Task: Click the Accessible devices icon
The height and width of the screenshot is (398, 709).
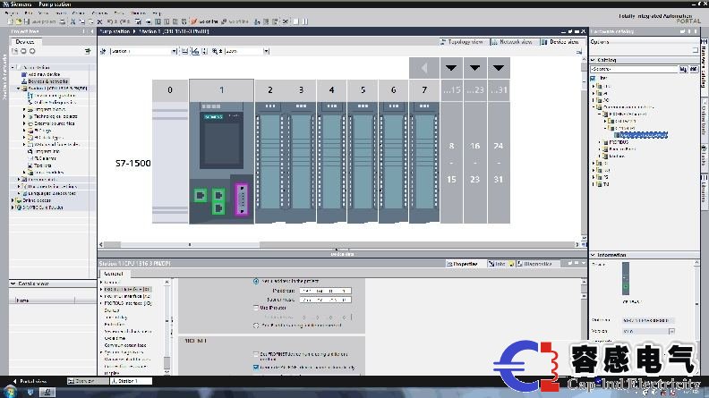Action: pos(257,21)
